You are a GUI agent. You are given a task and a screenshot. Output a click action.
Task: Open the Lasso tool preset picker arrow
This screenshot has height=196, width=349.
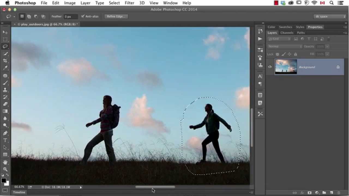point(14,17)
